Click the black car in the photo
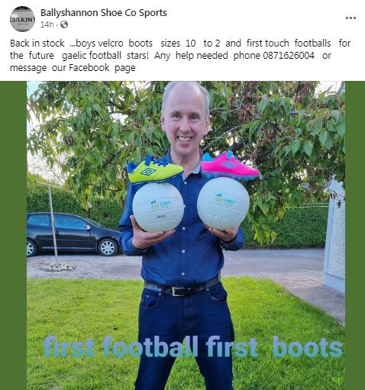The image size is (365, 390). coord(74,234)
